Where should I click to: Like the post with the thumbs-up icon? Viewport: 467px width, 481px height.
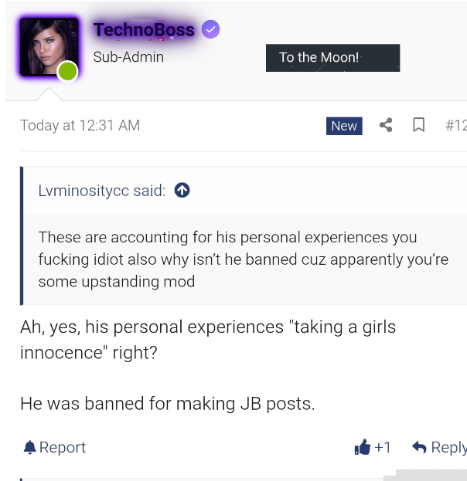[x=362, y=447]
